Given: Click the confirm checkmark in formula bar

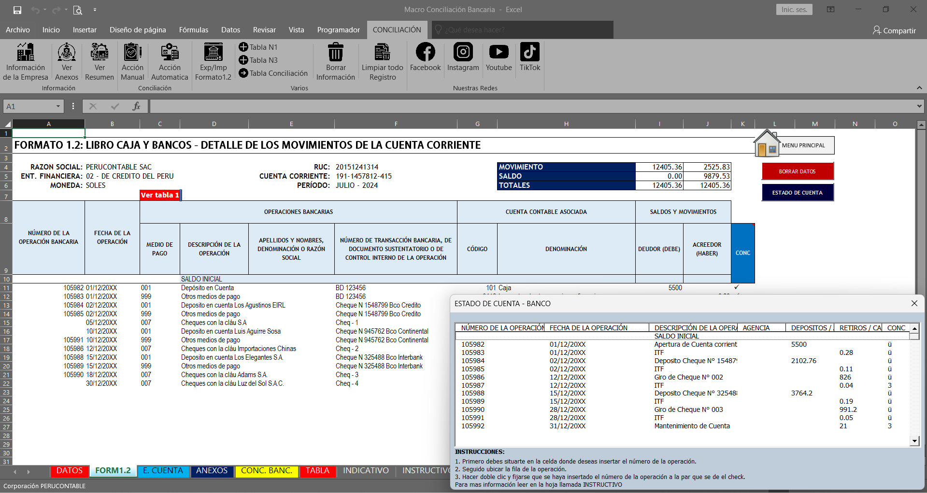Looking at the screenshot, I should tap(115, 106).
